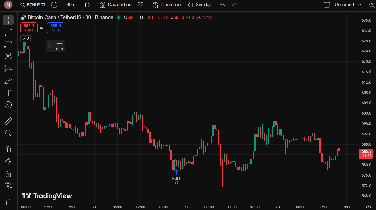Click the 22 date label on time axis
Image resolution: width=376 pixels, height=210 pixels.
coord(186,207)
